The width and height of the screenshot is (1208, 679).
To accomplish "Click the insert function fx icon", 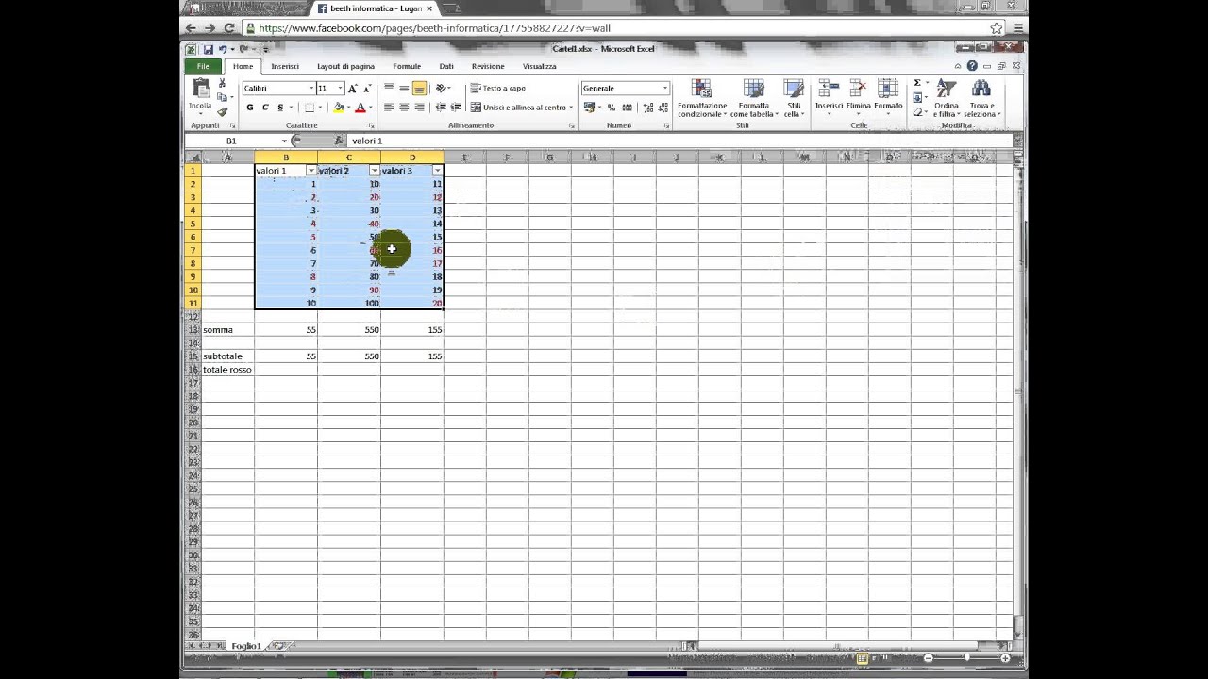I will (338, 141).
